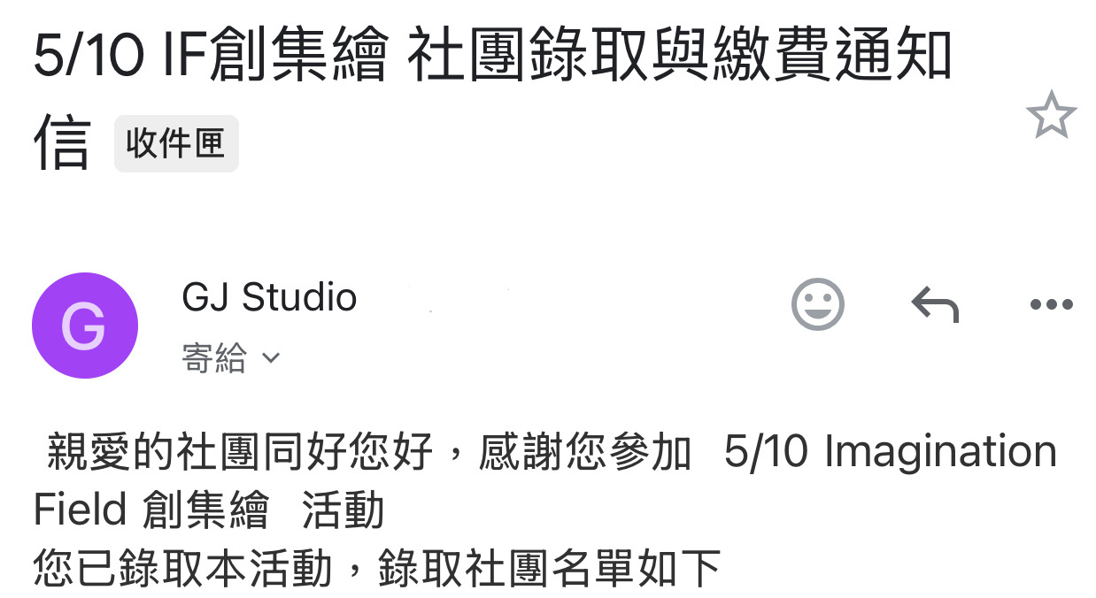Tap the word 活動 after 創集繪
The height and width of the screenshot is (598, 1096).
pos(343,510)
